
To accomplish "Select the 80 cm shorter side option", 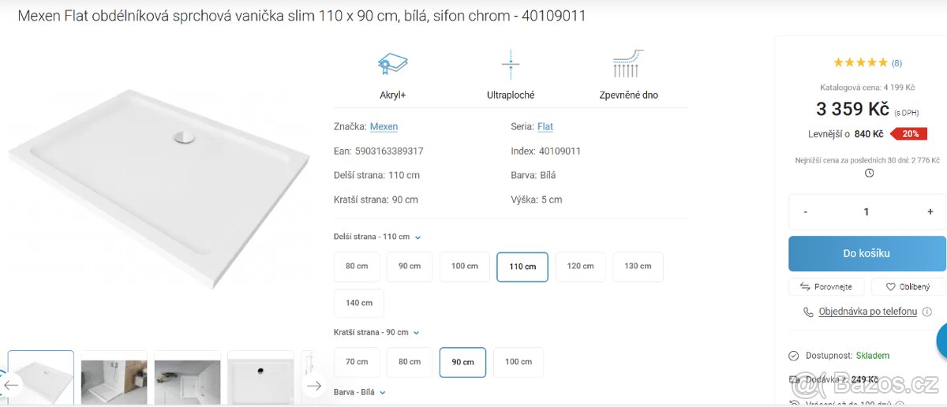I will pyautogui.click(x=410, y=362).
